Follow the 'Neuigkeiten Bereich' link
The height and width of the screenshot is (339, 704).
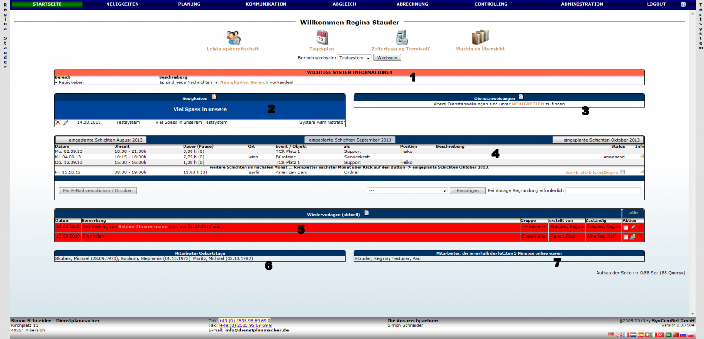click(244, 83)
